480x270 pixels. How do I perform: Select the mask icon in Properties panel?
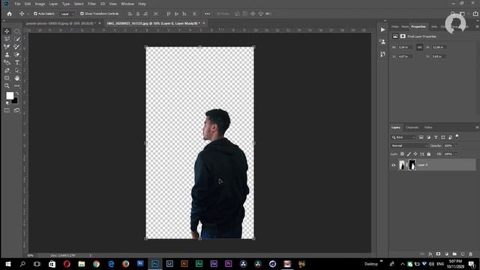pos(403,37)
